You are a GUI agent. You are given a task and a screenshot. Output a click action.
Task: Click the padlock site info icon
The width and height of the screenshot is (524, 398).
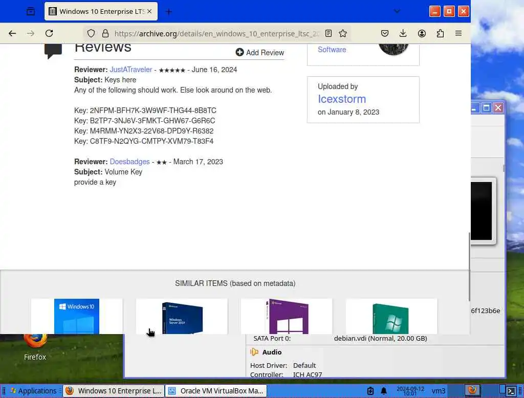105,33
